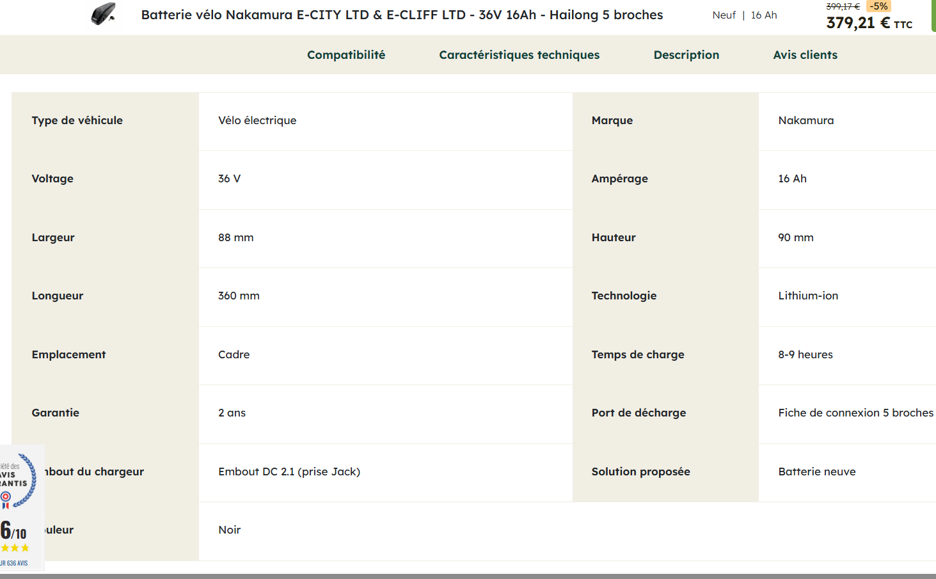The height and width of the screenshot is (579, 936).
Task: Click the Longueur row label
Action: [x=58, y=296]
